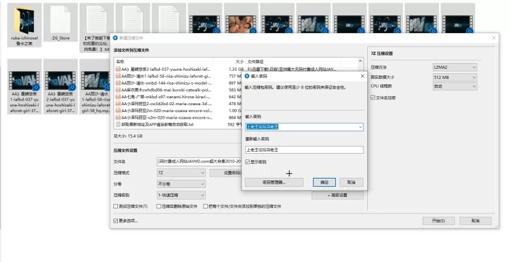Enable 测试压缩文件(T) checkbox
Image resolution: width=510 pixels, height=262 pixels.
(x=115, y=206)
